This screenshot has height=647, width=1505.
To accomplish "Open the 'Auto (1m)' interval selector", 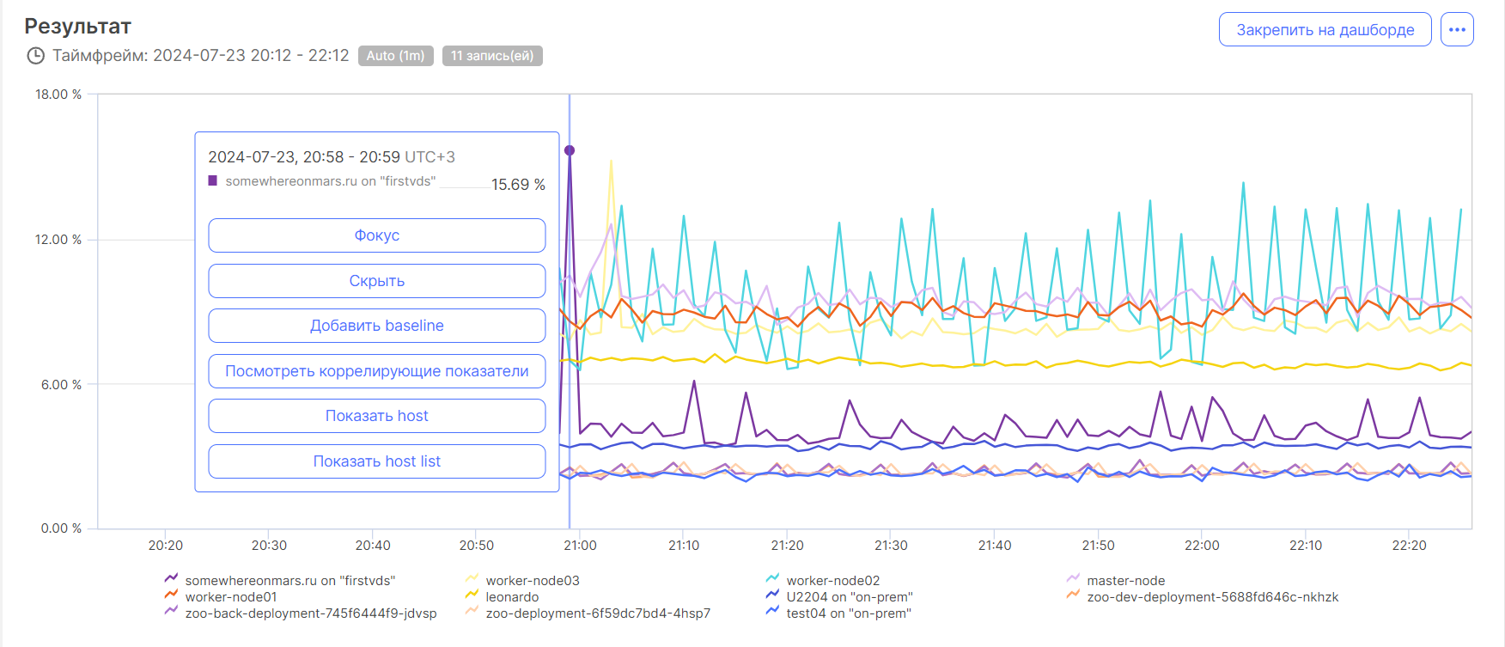I will 395,56.
